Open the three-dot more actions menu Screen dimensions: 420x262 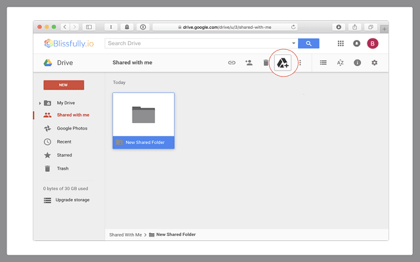pyautogui.click(x=300, y=63)
